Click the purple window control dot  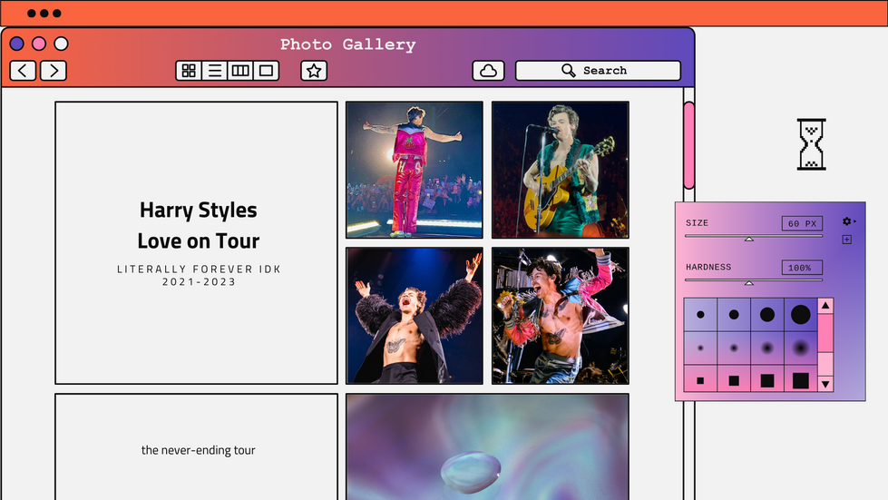17,44
